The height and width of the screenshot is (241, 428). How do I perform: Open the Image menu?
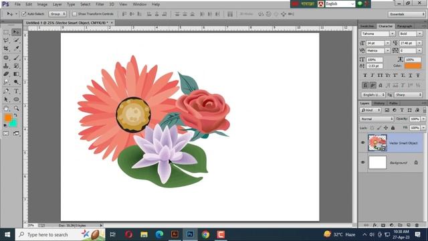pyautogui.click(x=42, y=5)
